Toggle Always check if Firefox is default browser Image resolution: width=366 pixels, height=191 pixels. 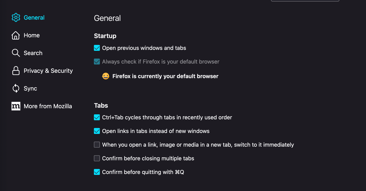coord(97,62)
